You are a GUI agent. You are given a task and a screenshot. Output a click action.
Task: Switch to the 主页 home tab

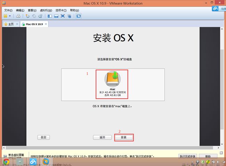click(x=10, y=24)
